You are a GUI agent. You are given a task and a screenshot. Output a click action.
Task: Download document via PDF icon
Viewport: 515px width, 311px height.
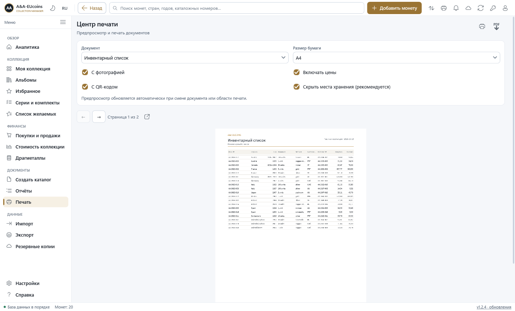pos(497,26)
